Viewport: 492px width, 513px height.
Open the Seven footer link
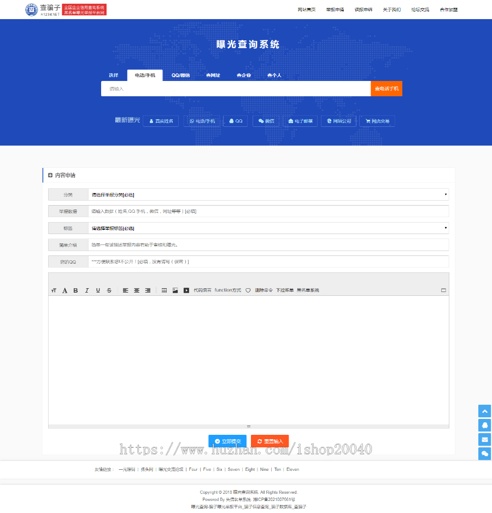pyautogui.click(x=233, y=469)
